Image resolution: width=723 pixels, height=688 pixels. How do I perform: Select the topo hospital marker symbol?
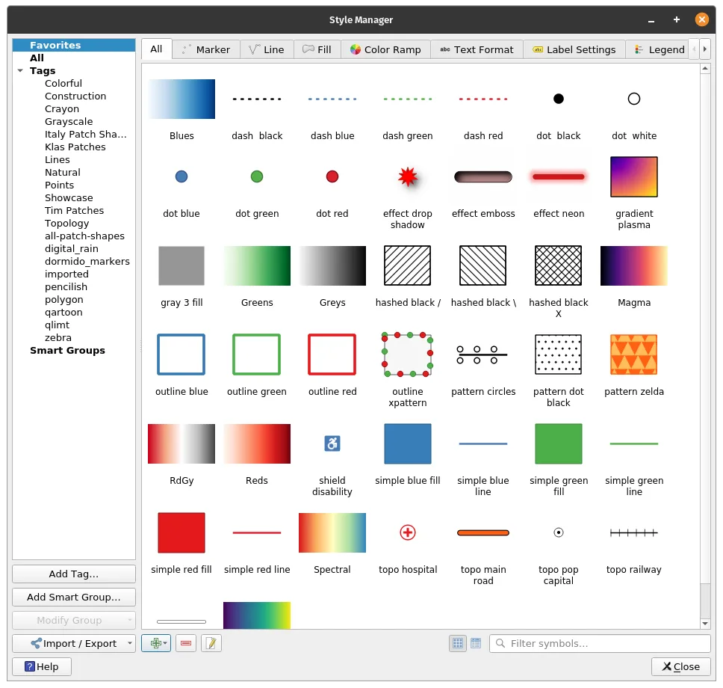[407, 532]
